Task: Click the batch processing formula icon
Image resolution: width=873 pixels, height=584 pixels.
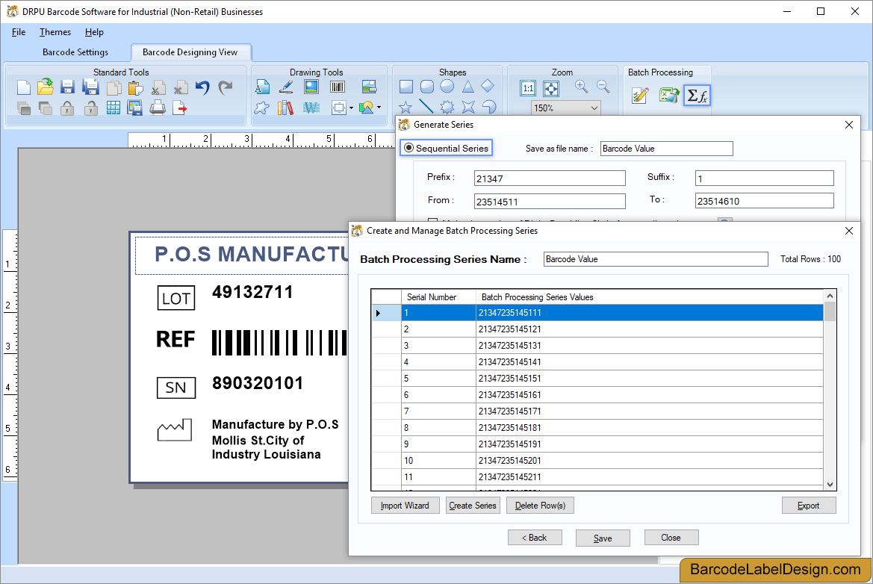Action: 697,96
